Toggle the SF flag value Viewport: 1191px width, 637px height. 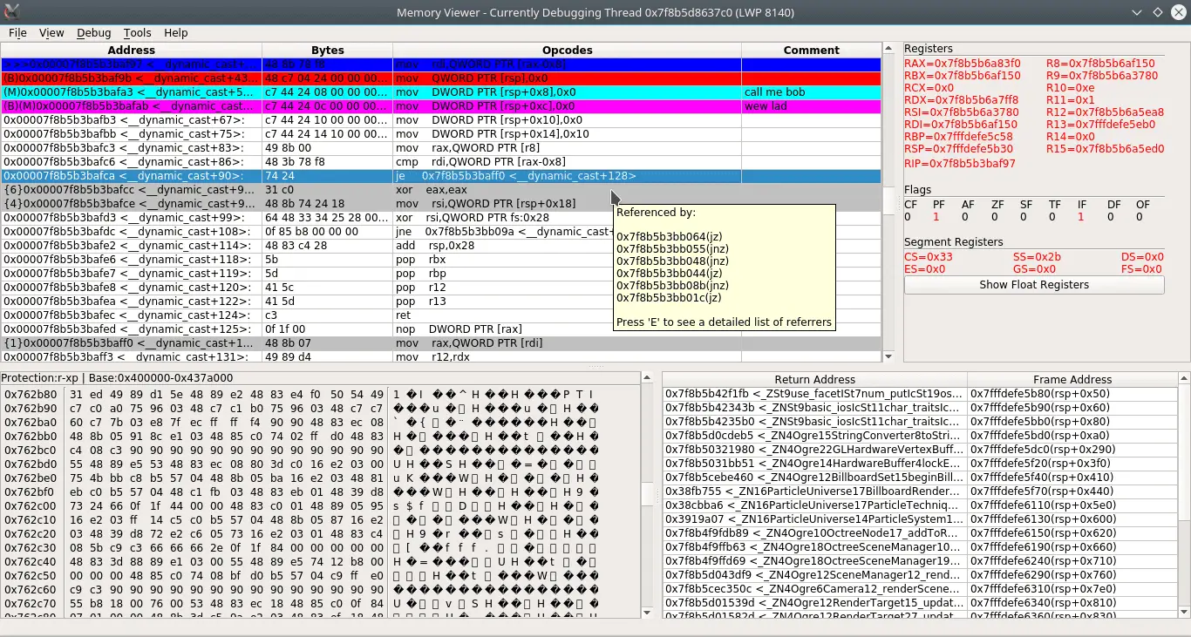point(1024,217)
